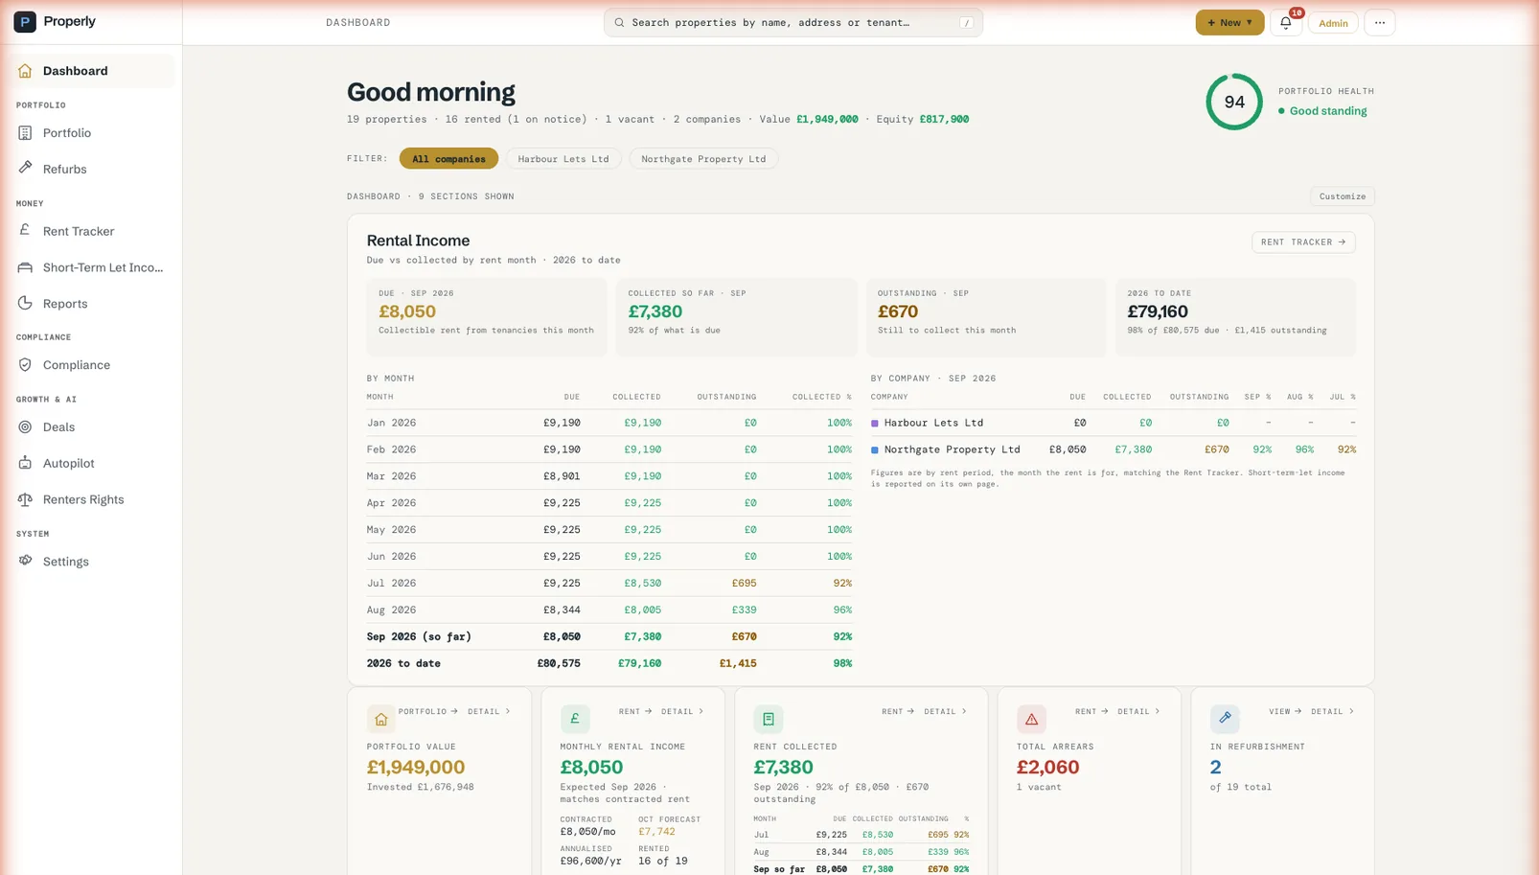
Task: Click the Admin button
Action: click(x=1333, y=23)
